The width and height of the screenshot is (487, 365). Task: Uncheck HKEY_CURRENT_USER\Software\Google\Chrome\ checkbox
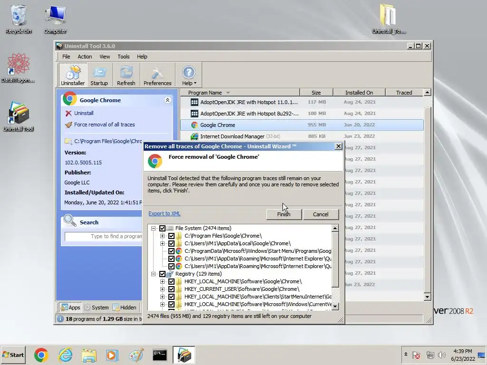pos(171,289)
